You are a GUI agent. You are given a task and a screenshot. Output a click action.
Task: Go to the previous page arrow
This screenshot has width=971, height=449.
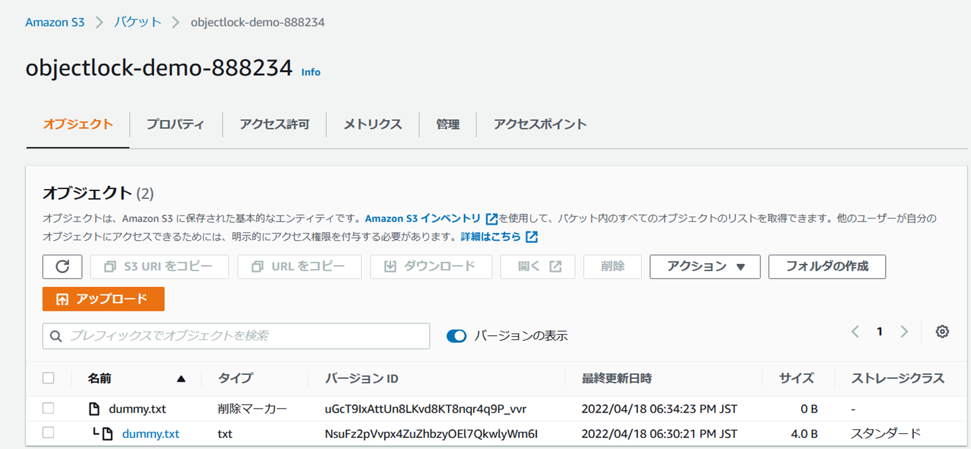click(855, 332)
